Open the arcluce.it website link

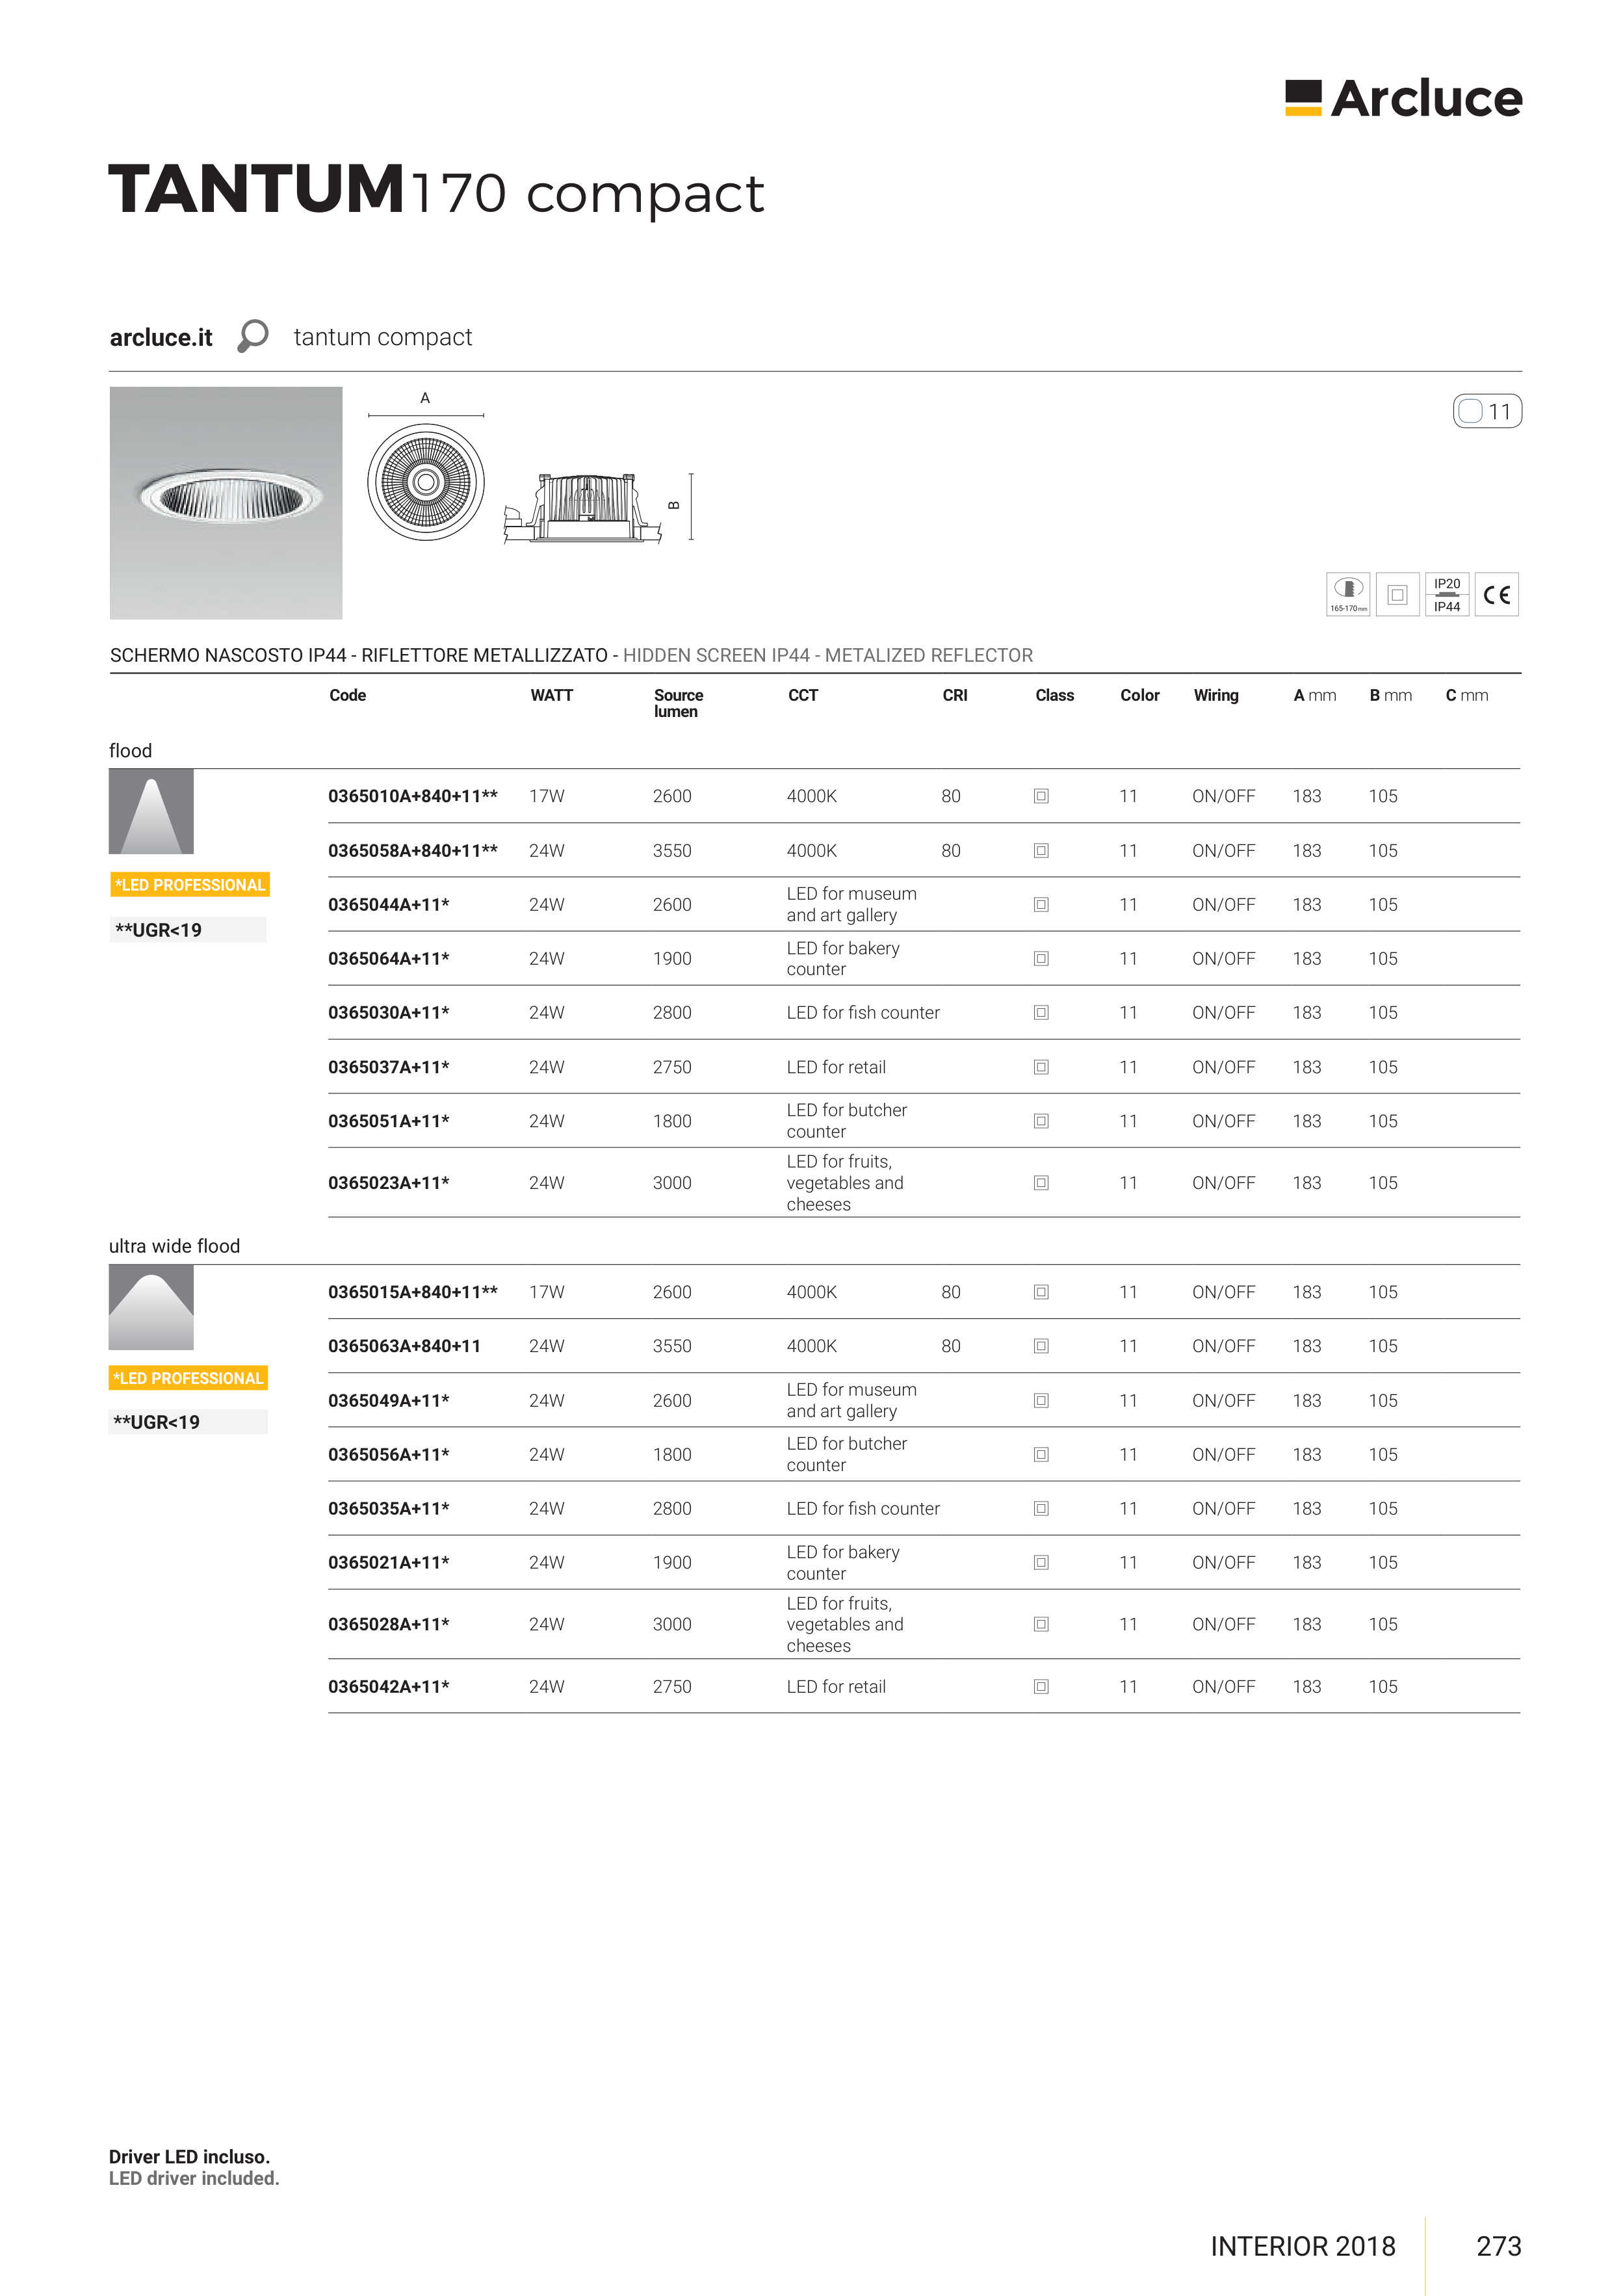point(161,338)
